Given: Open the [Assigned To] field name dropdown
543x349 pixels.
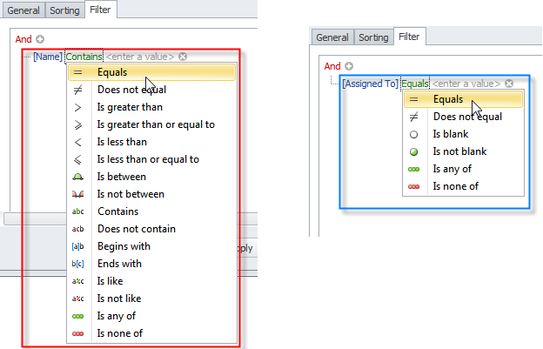Looking at the screenshot, I should (370, 84).
